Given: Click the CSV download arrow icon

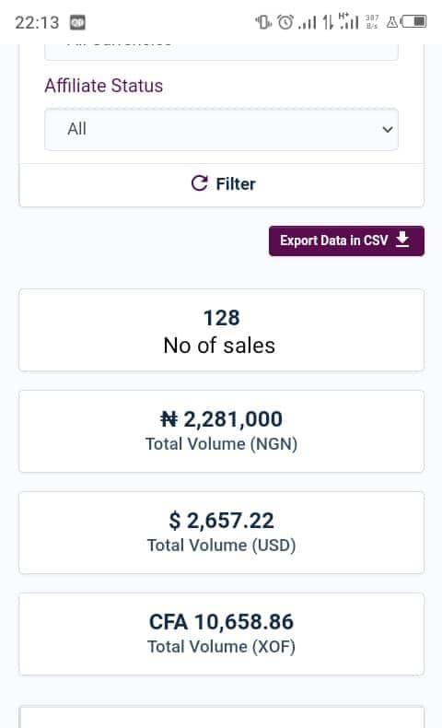Looking at the screenshot, I should (402, 240).
